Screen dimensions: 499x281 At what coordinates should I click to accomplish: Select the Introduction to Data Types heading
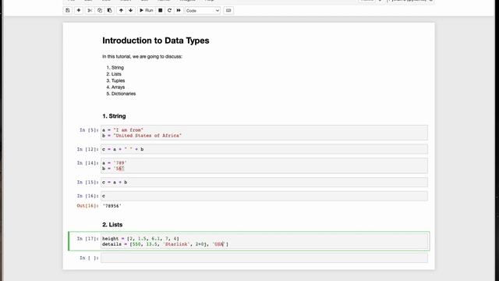tap(156, 41)
